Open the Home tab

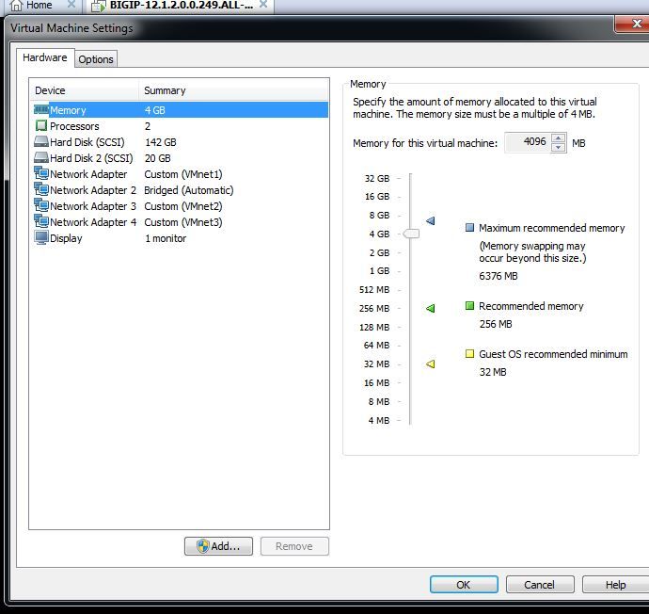(x=40, y=6)
